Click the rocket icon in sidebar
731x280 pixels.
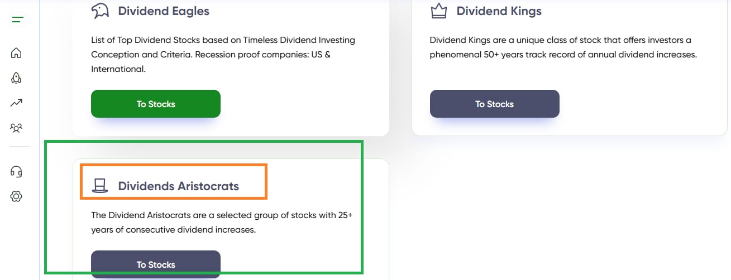pos(16,78)
